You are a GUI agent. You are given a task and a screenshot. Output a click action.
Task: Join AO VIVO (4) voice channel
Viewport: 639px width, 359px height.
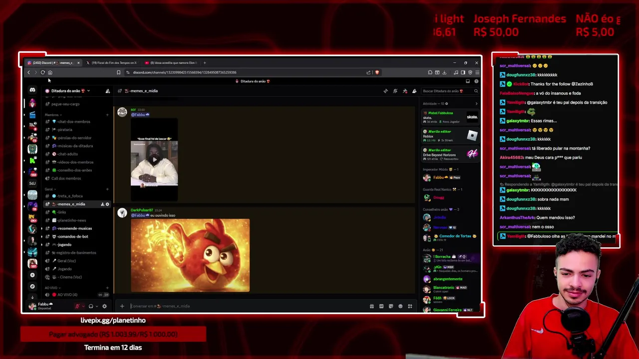pyautogui.click(x=77, y=295)
